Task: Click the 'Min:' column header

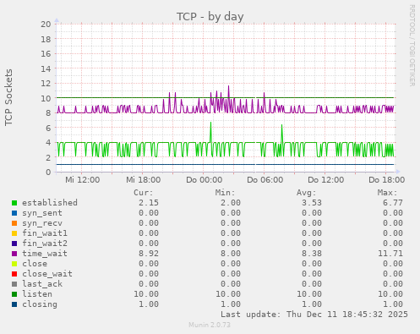Action: click(x=225, y=193)
